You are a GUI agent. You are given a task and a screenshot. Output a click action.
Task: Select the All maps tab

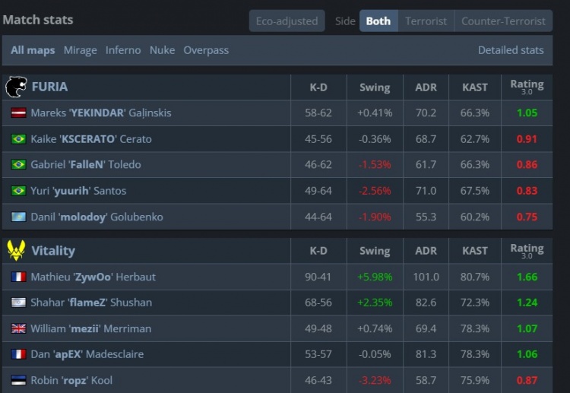[33, 50]
